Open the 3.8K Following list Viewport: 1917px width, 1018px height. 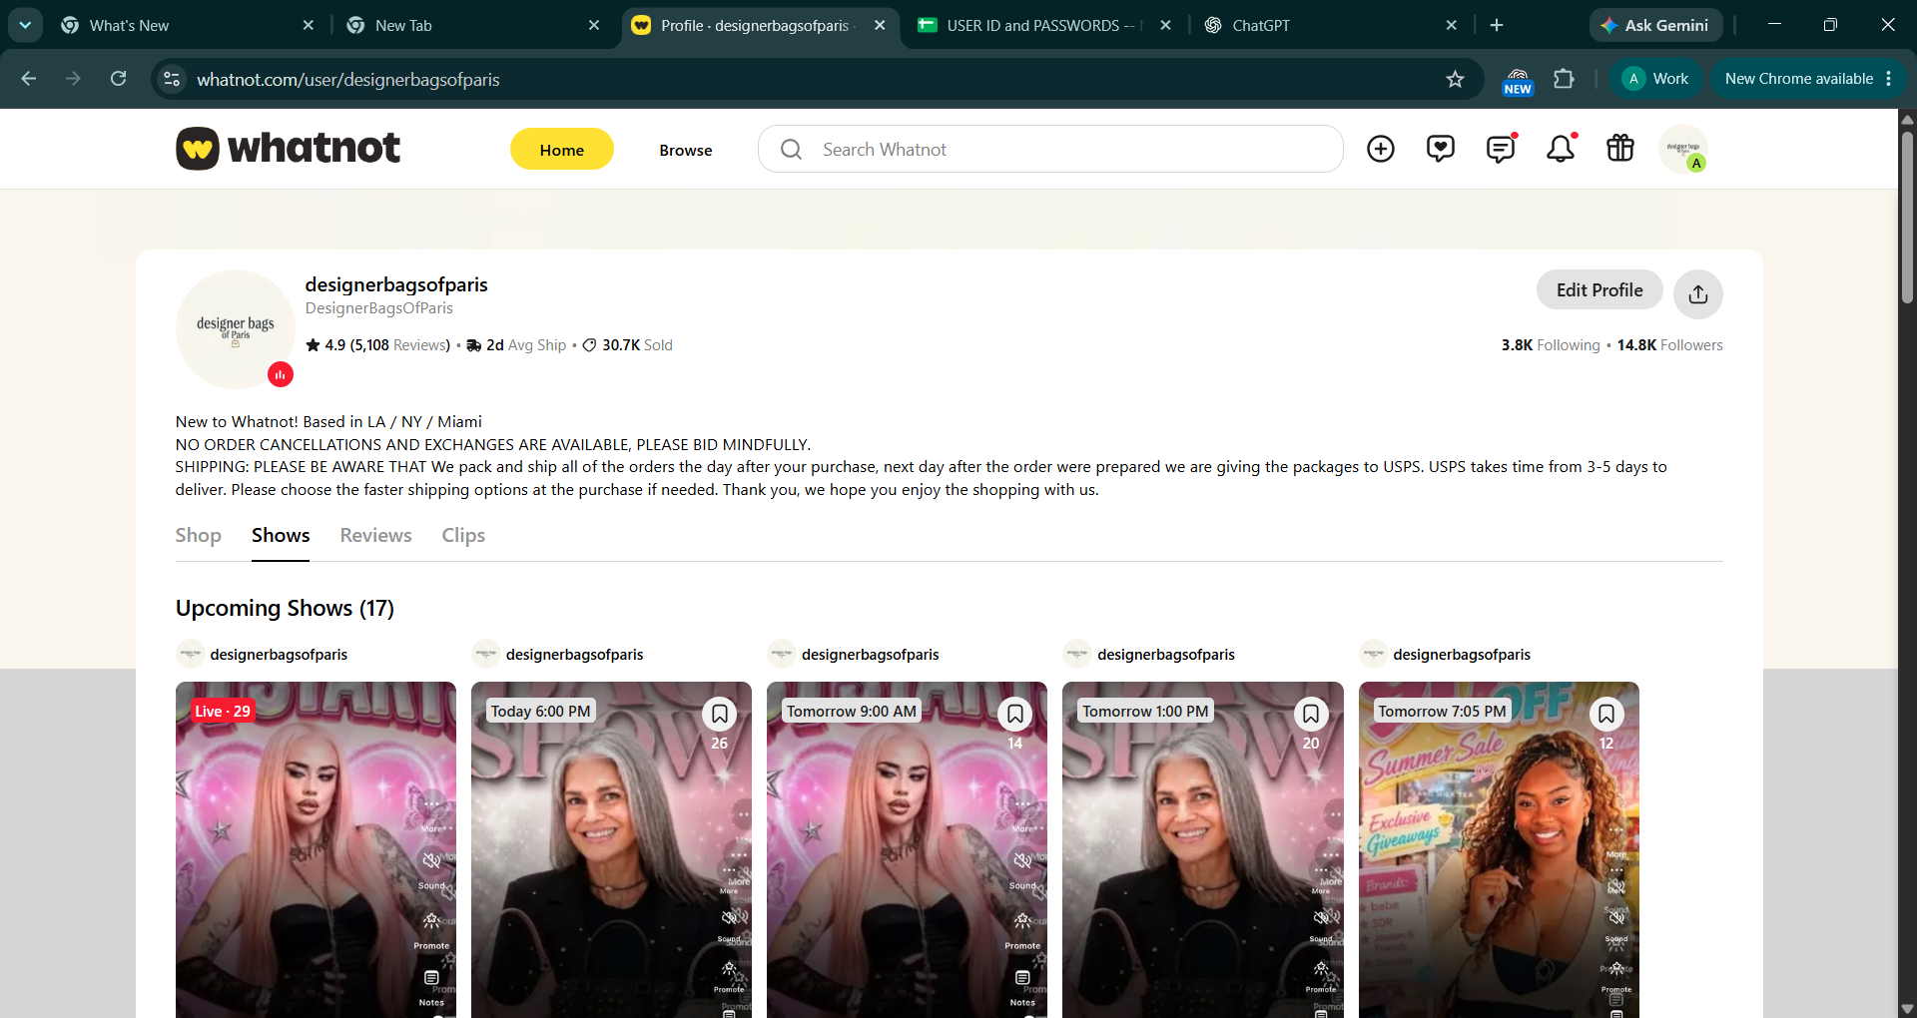(x=1551, y=345)
